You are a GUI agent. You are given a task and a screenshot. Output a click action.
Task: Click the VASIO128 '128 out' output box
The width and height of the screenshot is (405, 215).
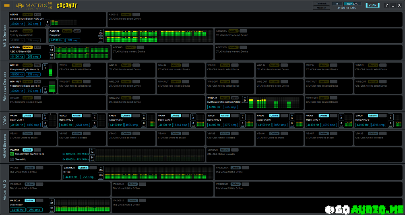pyautogui.click(x=101, y=176)
